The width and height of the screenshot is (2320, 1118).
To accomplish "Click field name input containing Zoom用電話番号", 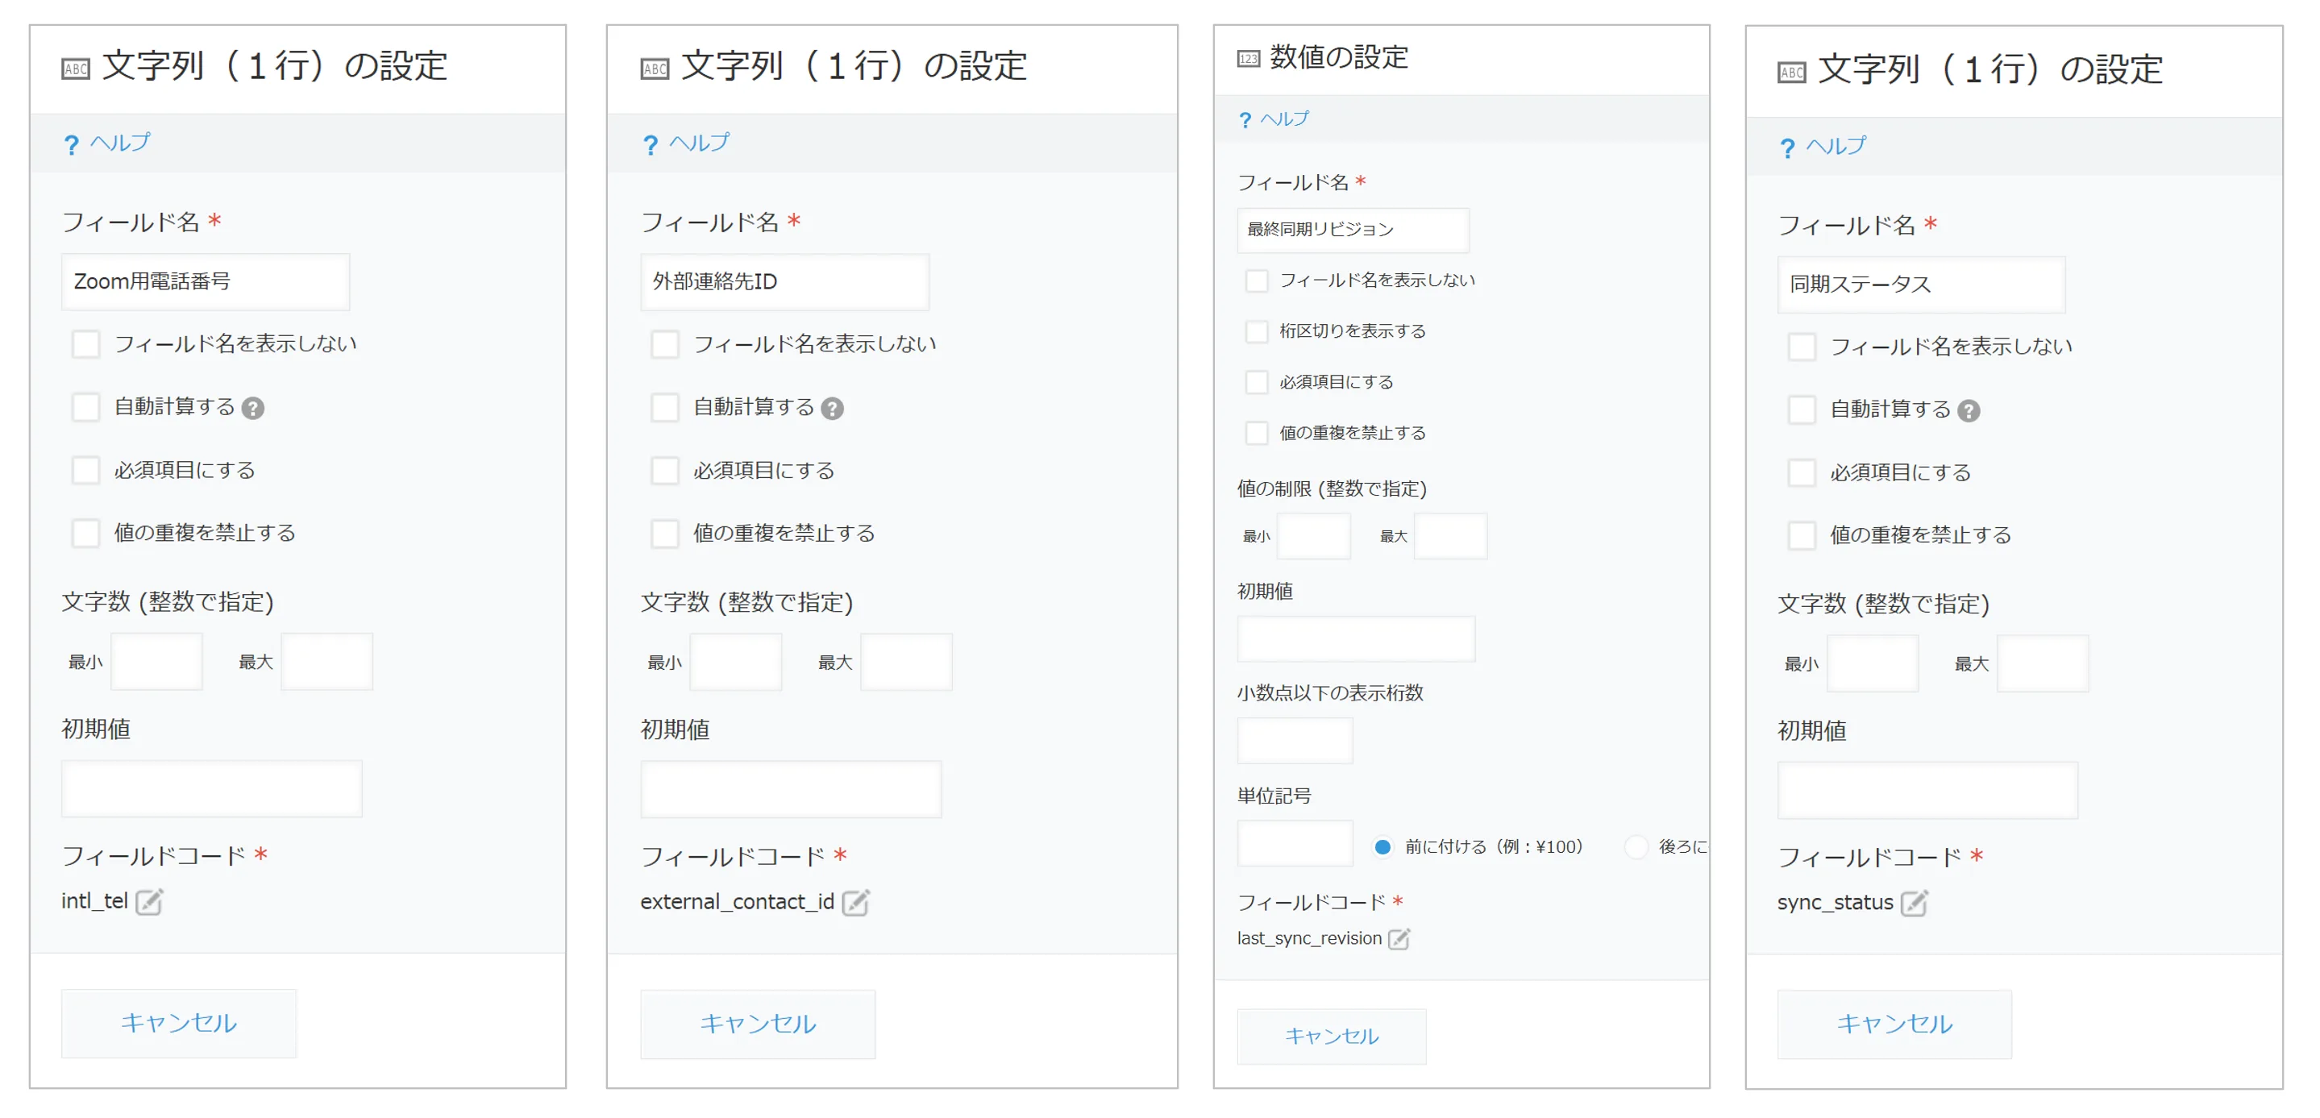I will click(206, 282).
